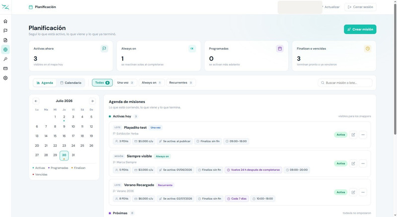The image size is (397, 217).
Task: Open the flag missions icon in the sidebar
Action: point(5,31)
